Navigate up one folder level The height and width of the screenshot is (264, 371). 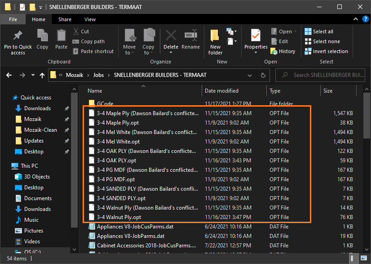click(x=42, y=75)
